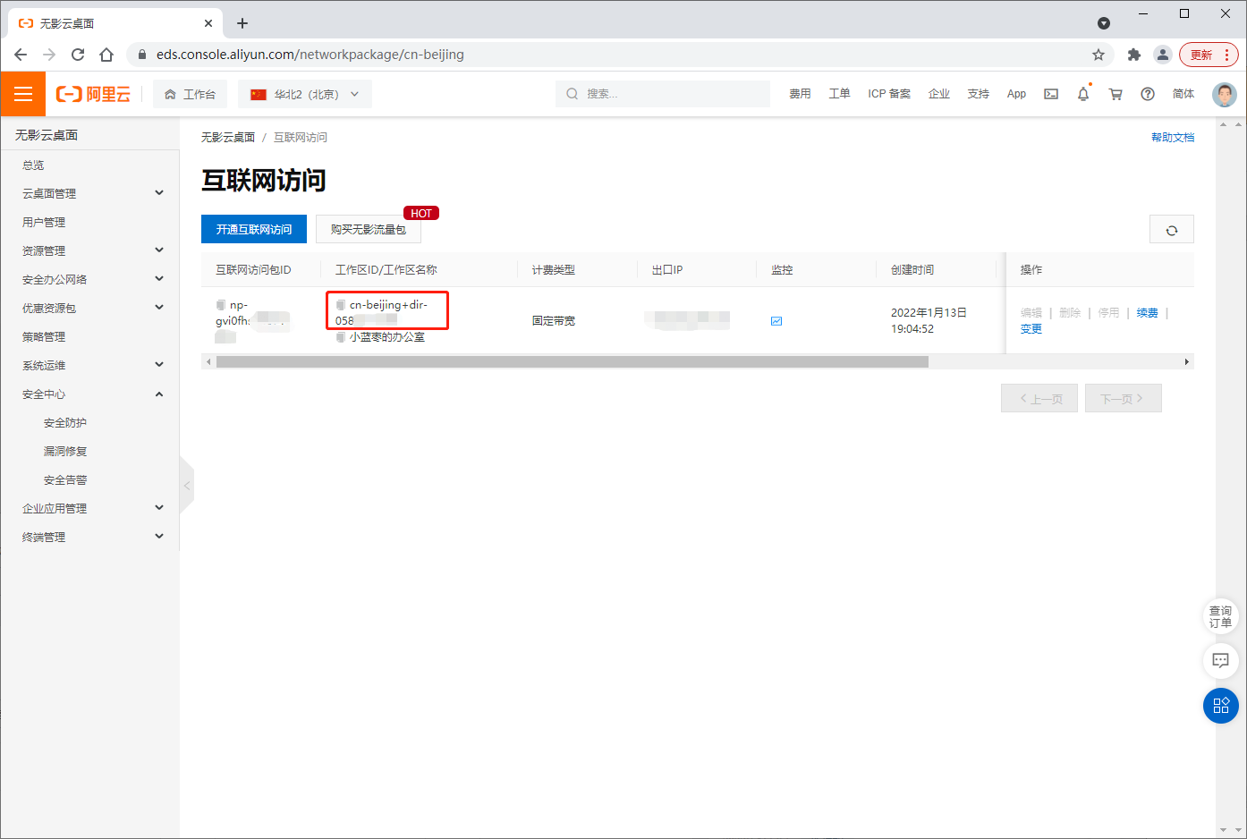Click the Alibaba Cloud logo

[93, 94]
